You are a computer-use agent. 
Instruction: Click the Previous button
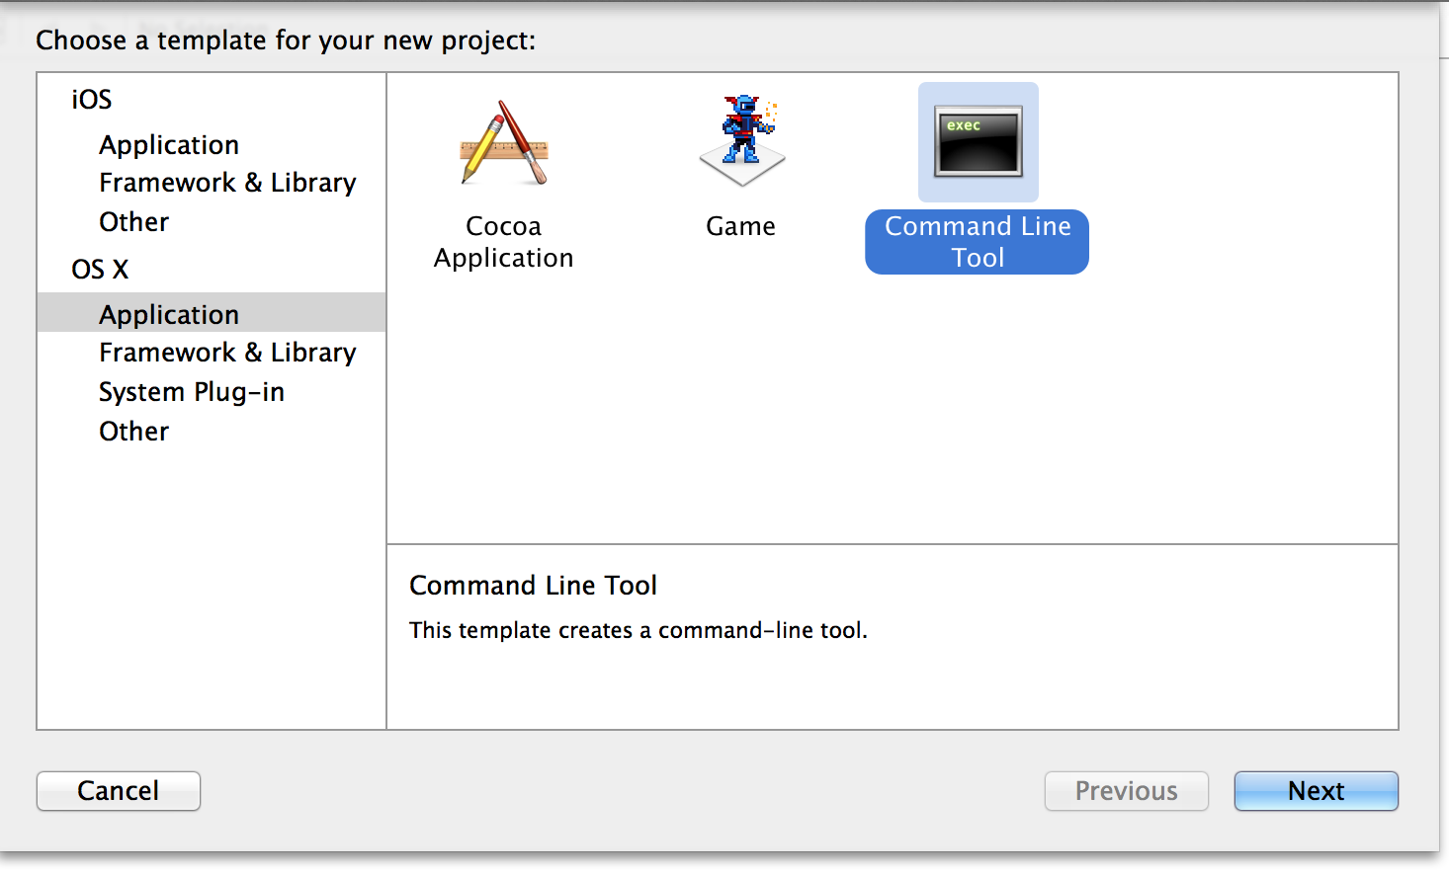[x=1127, y=791]
